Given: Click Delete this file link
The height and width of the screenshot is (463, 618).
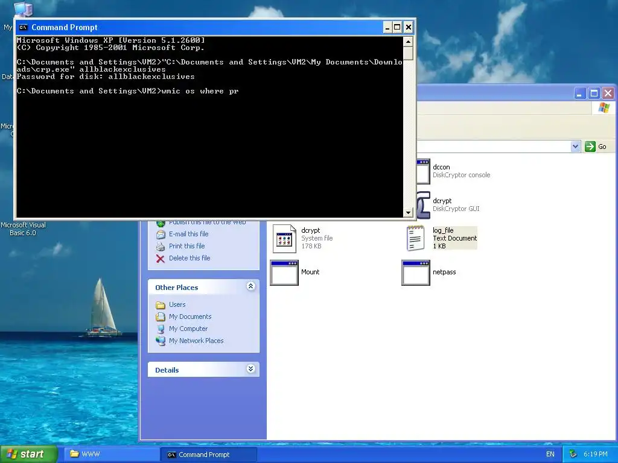Looking at the screenshot, I should tap(190, 258).
